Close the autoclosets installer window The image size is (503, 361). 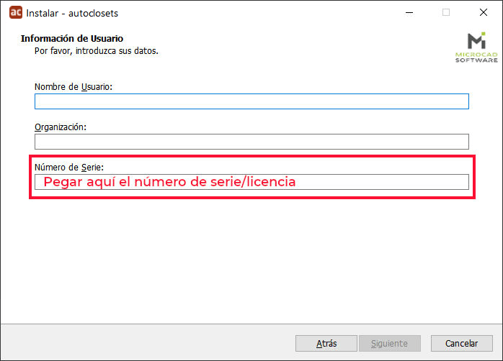(483, 12)
